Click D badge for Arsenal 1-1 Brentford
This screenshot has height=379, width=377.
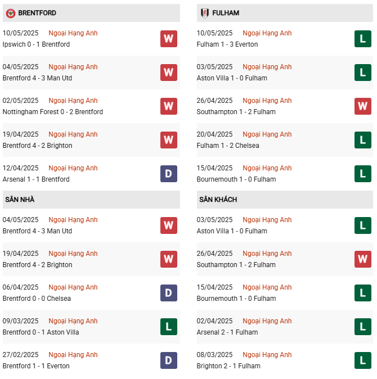[x=169, y=174]
